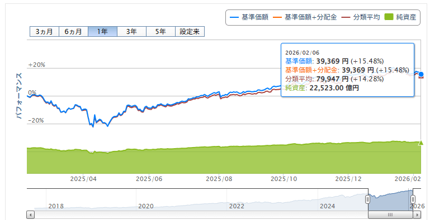
Task: Click the tooltip 分類平均 79,947 円 line
Action: pyautogui.click(x=334, y=79)
